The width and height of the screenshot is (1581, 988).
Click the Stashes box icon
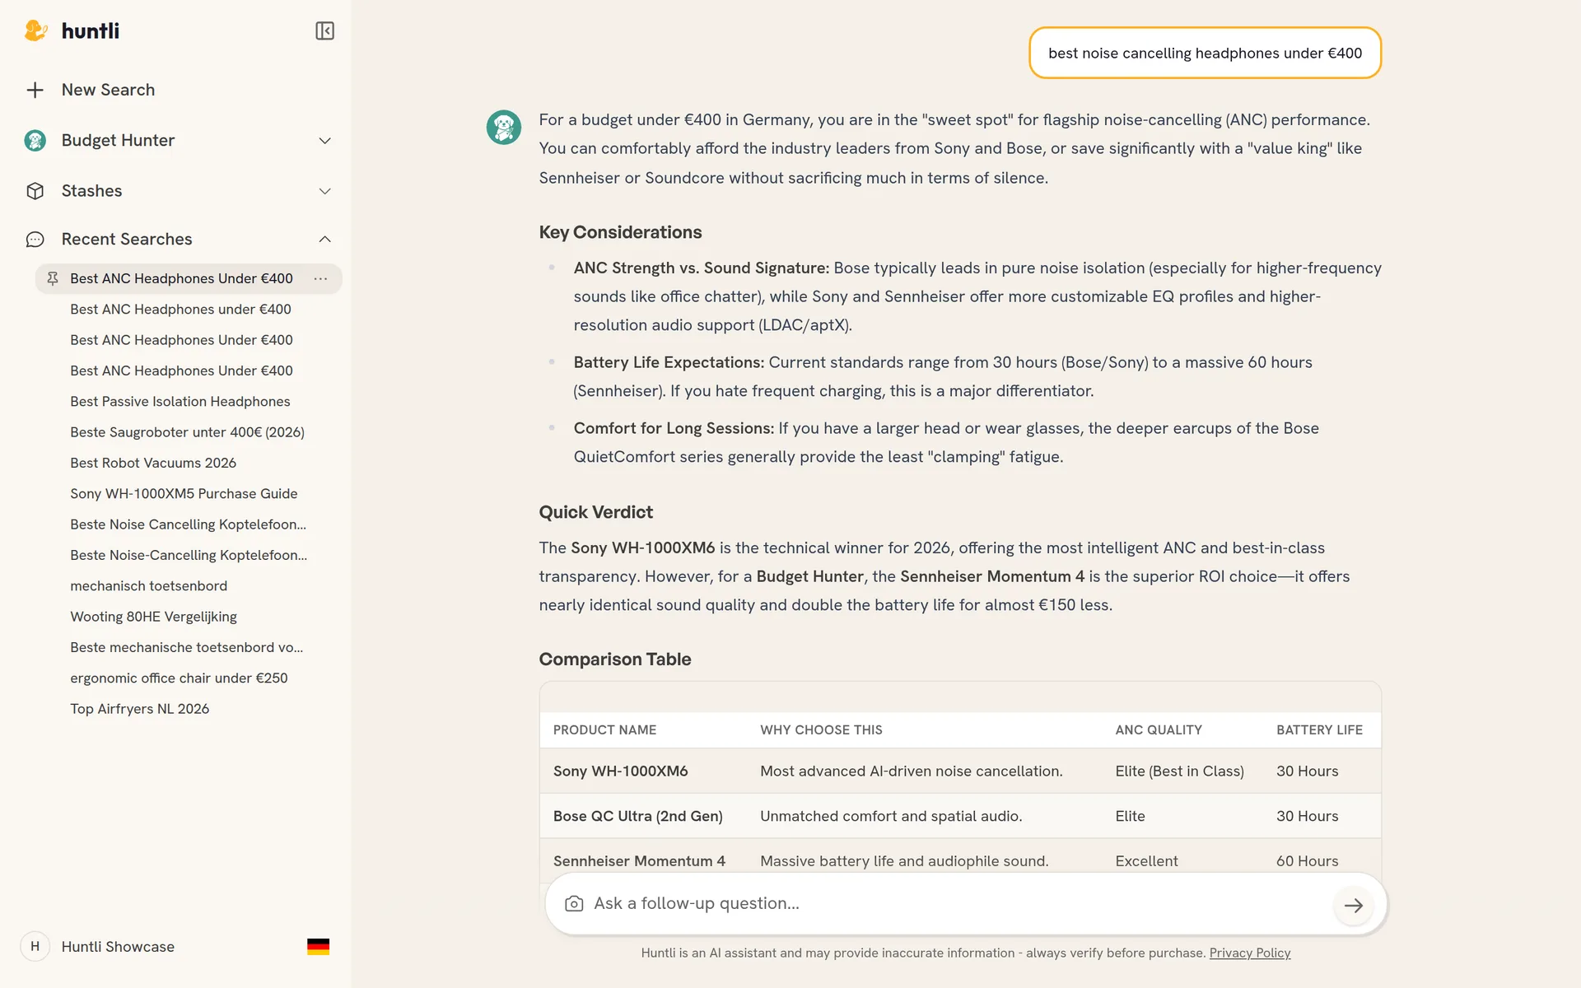click(x=35, y=191)
